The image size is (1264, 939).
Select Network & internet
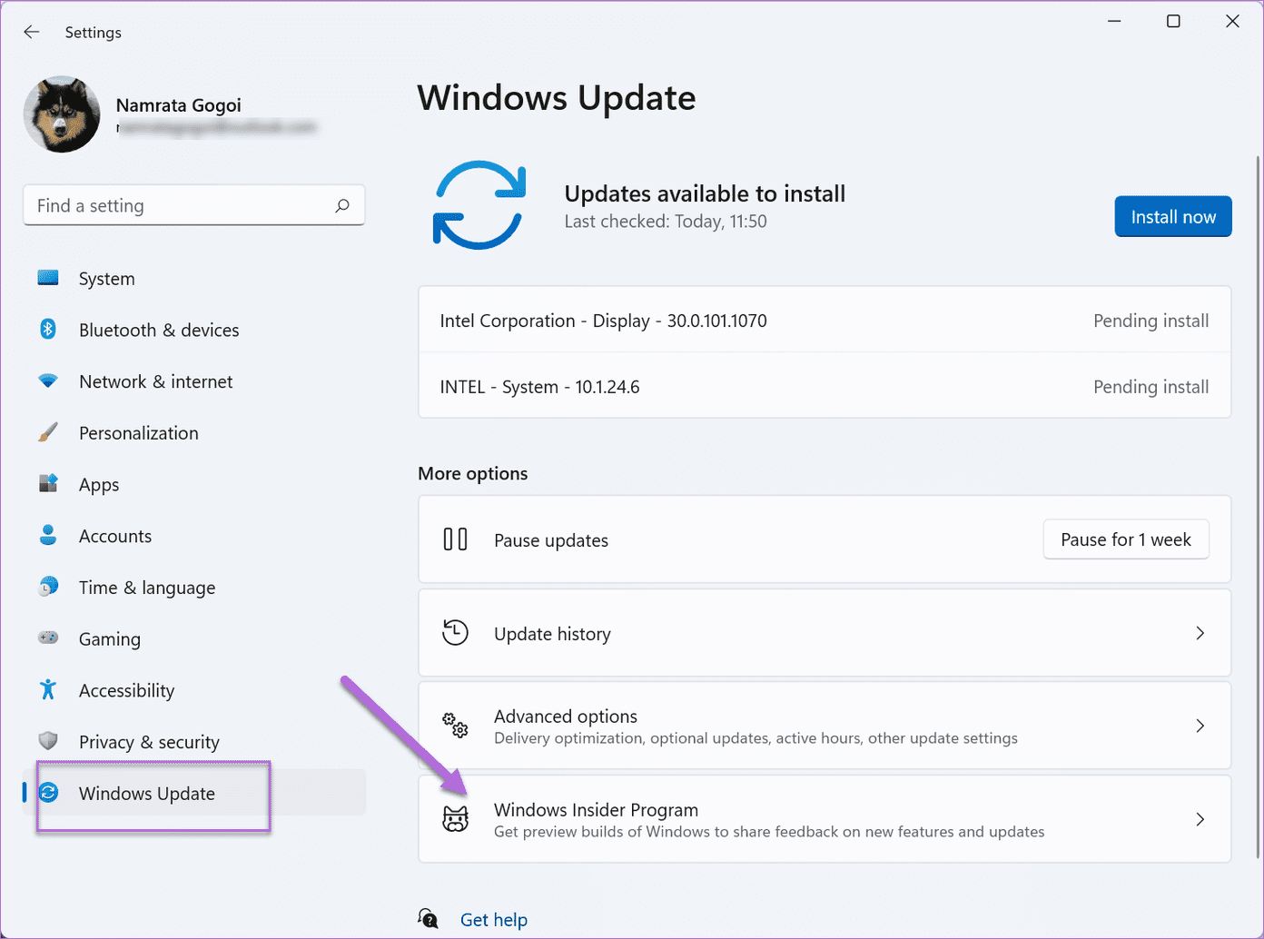194,381
